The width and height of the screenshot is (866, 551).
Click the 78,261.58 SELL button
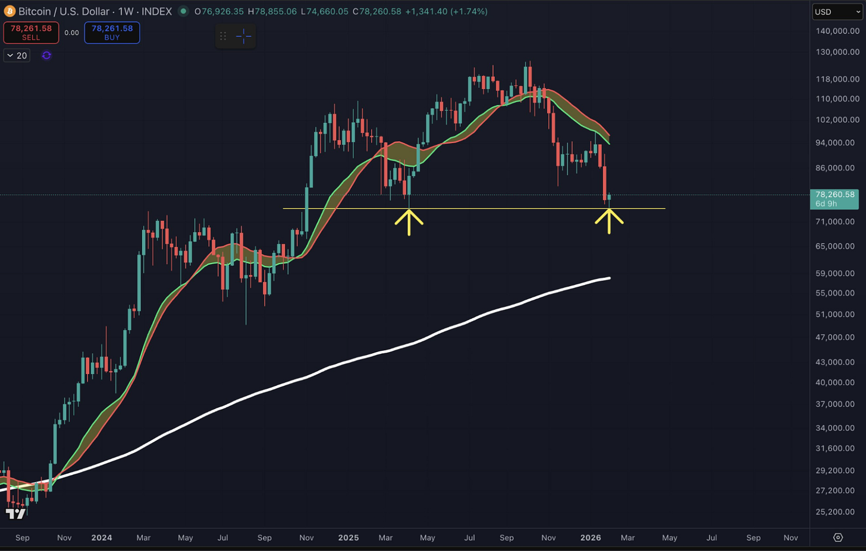[x=31, y=33]
